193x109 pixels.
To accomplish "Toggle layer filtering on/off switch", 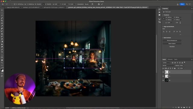I will tap(185, 63).
